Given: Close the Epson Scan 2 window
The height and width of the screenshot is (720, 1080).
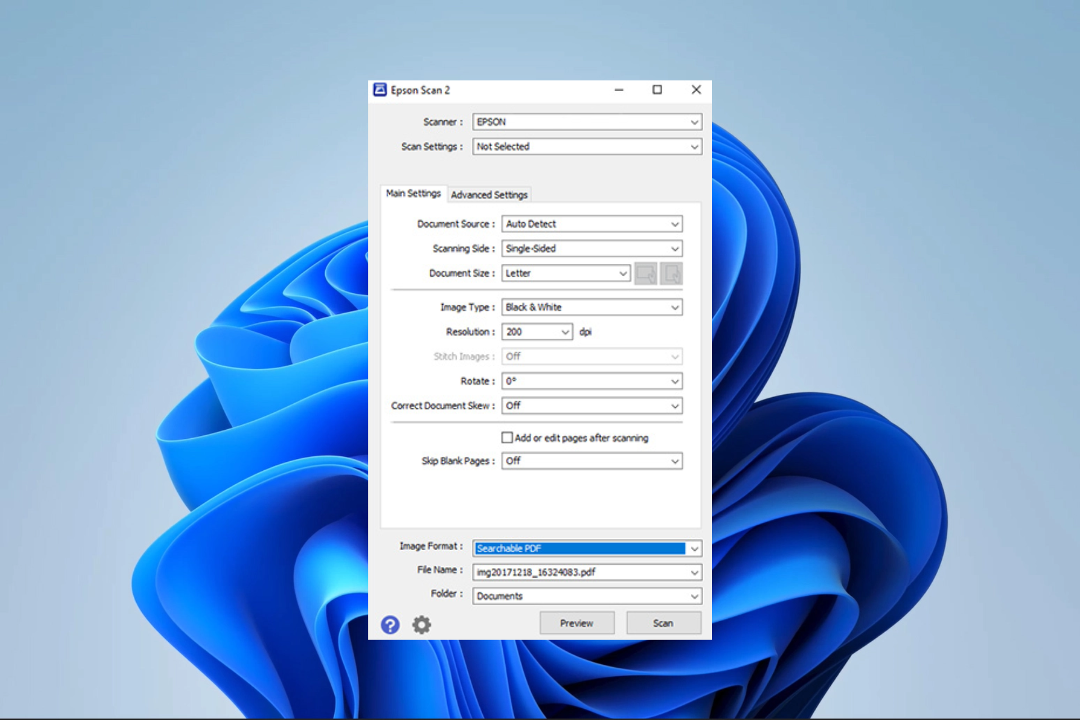Looking at the screenshot, I should 696,90.
